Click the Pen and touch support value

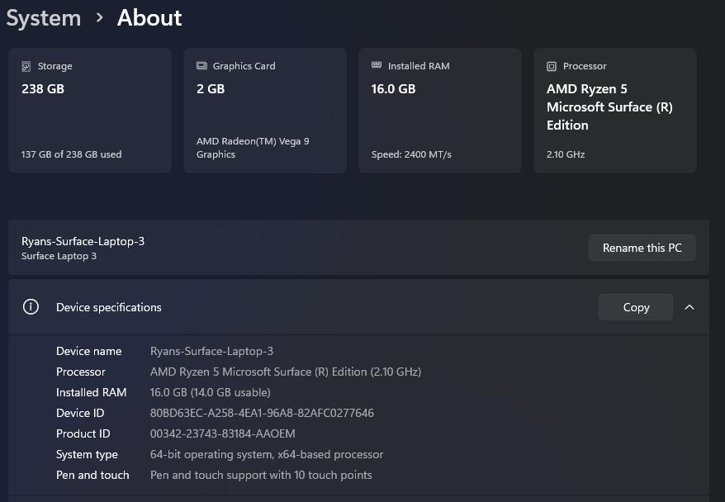click(x=261, y=475)
